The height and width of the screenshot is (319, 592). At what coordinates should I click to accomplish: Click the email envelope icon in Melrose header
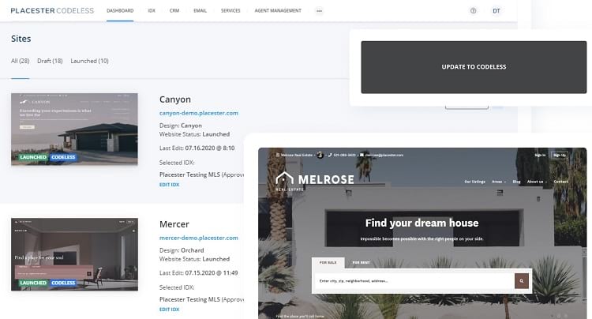click(362, 155)
